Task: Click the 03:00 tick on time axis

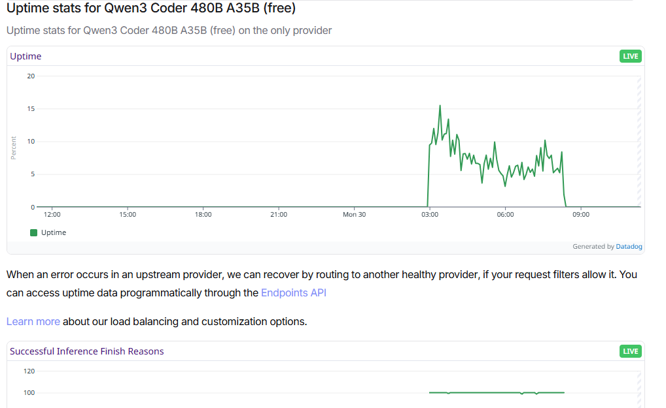Action: [429, 214]
